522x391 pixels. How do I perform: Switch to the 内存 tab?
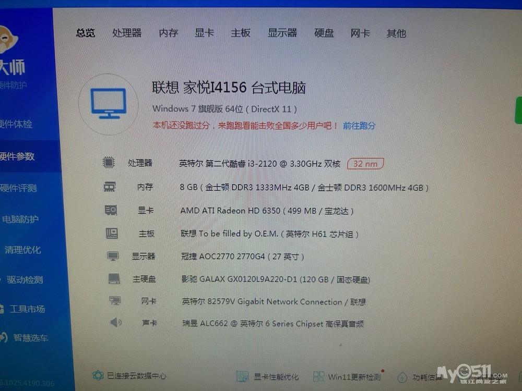point(169,33)
